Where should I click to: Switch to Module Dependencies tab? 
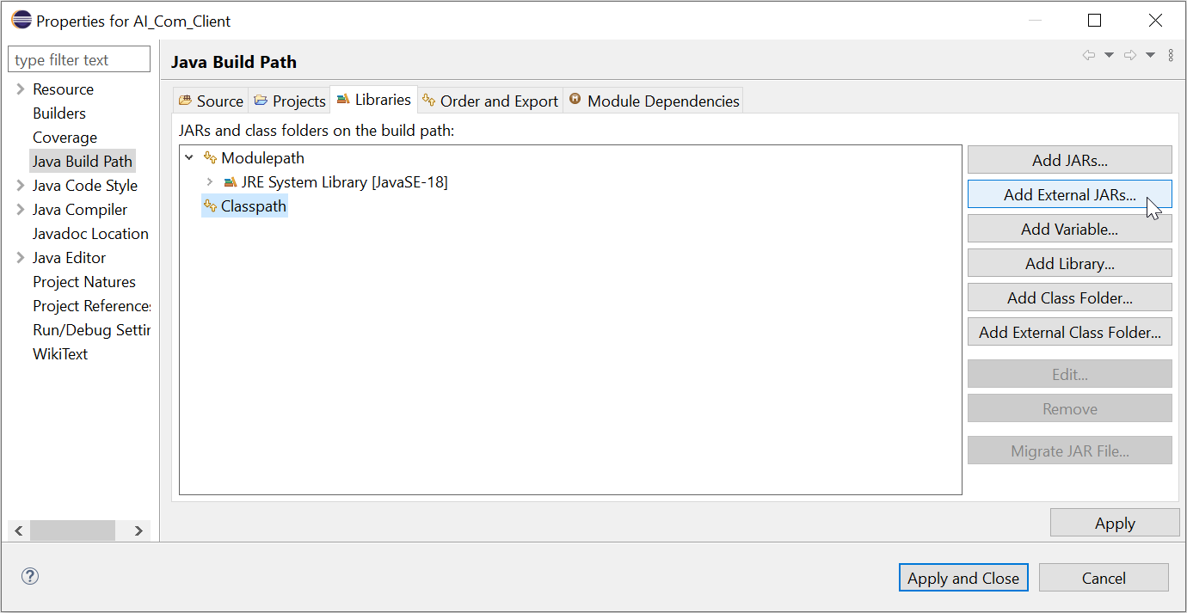click(x=653, y=101)
